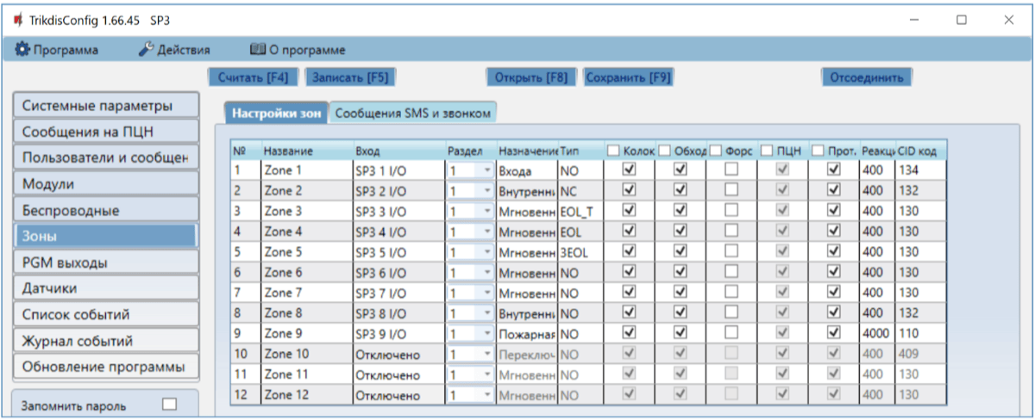Screen dimensions: 1035x420
Task: Click the gear icon beside Программа
Action: pos(22,50)
